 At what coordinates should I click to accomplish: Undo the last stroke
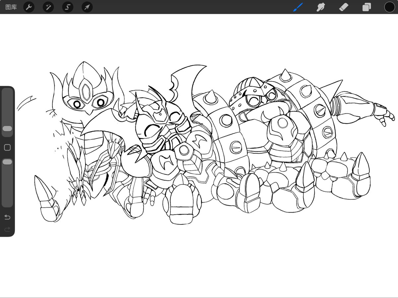(x=7, y=217)
